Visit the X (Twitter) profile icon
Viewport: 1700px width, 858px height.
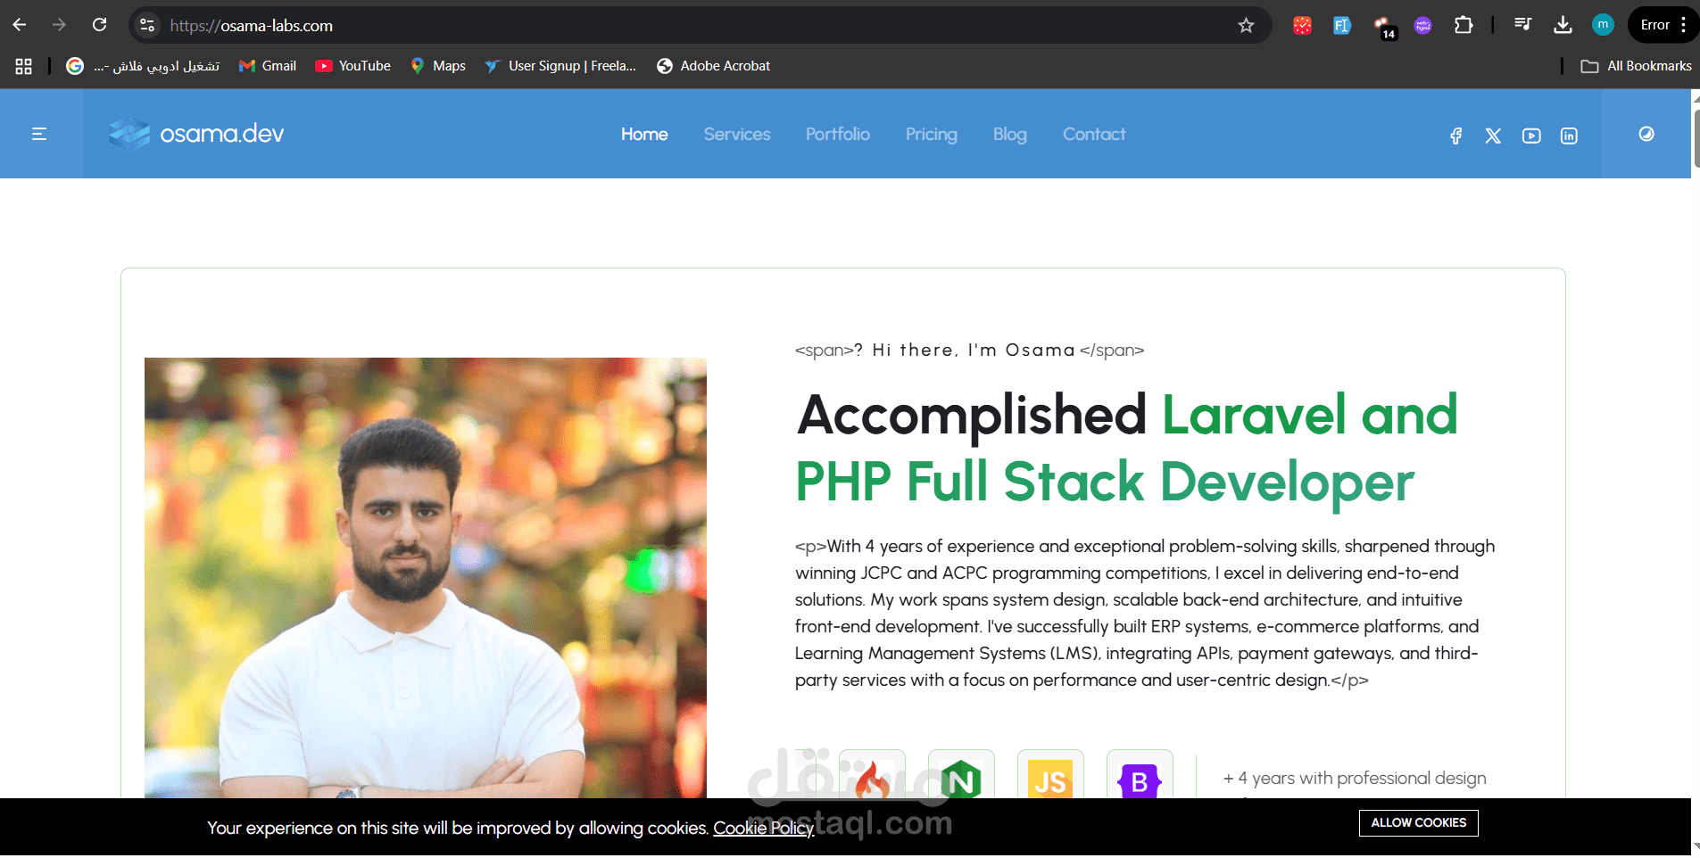1493,136
